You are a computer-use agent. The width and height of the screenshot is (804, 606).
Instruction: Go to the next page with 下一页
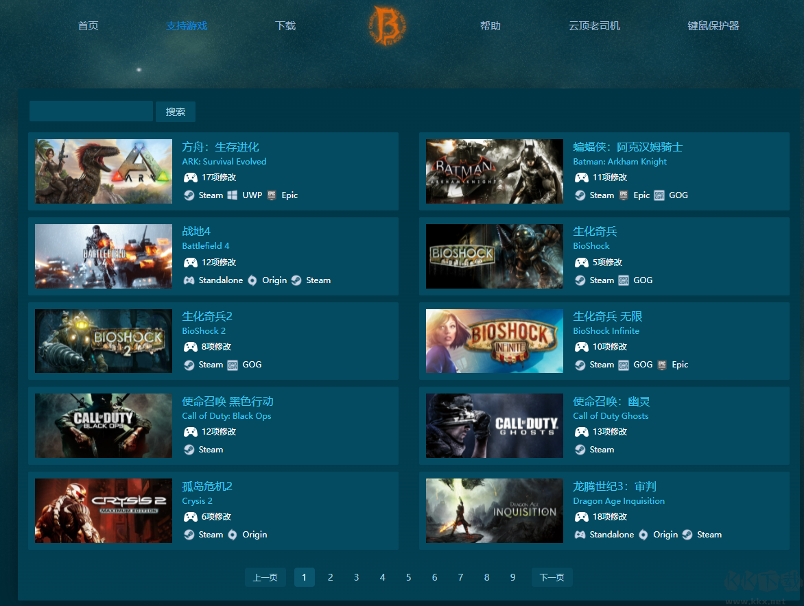(x=552, y=577)
